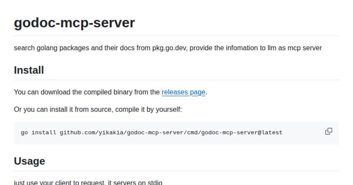Click the project description mentioning pkg.go.dev
Screen dimensions: 353x185
click(x=168, y=48)
